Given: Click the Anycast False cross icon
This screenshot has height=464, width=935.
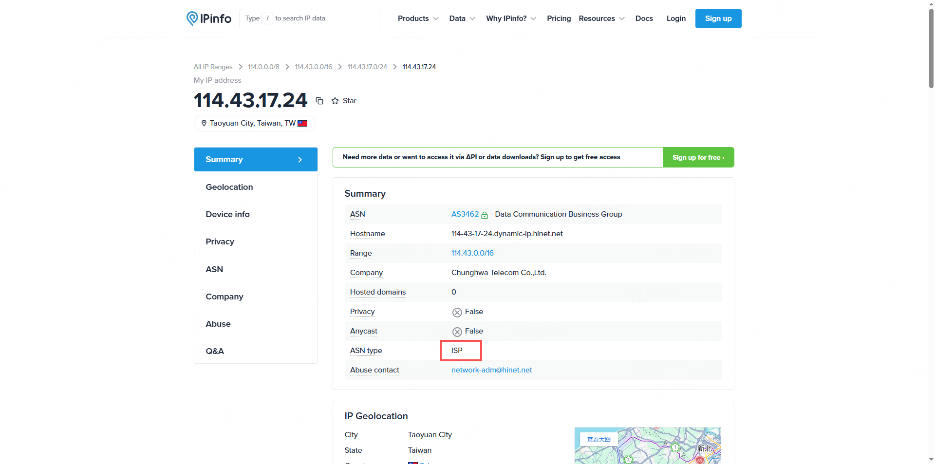Looking at the screenshot, I should tap(457, 332).
